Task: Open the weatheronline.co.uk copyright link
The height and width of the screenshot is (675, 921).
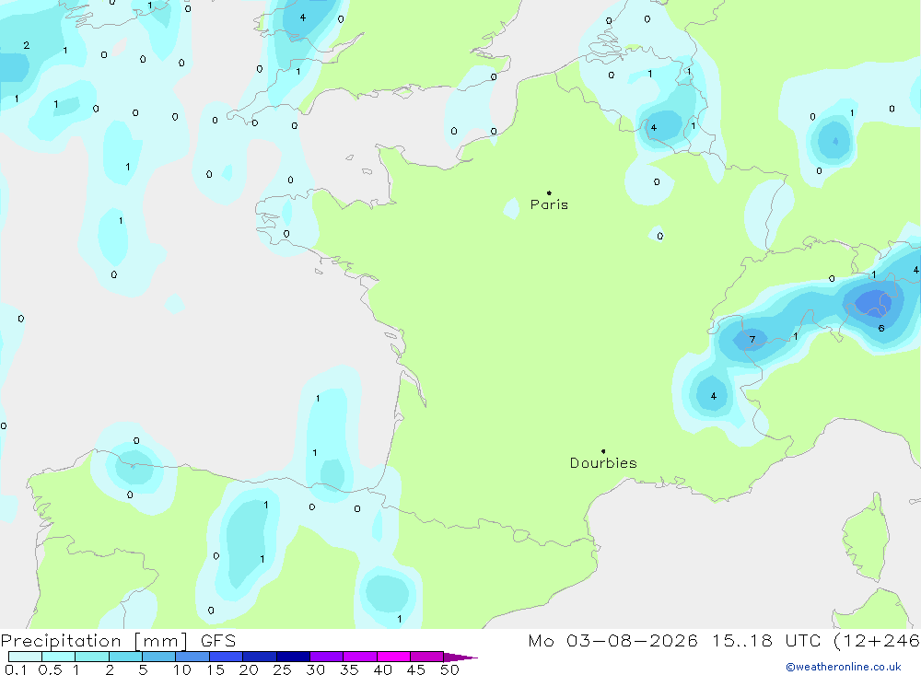Action: point(844,667)
